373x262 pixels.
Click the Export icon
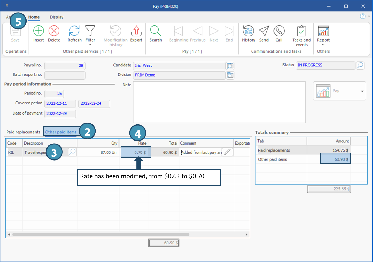pyautogui.click(x=136, y=31)
